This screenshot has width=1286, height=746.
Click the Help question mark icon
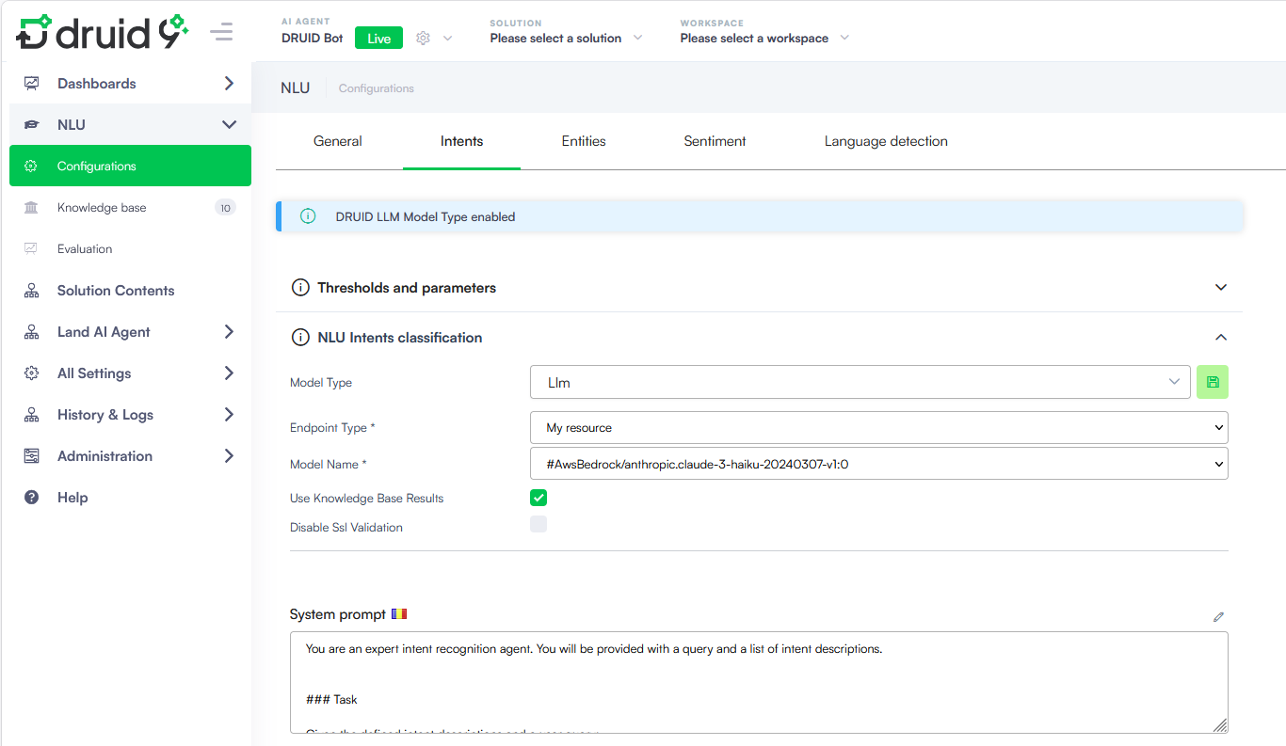tap(32, 498)
